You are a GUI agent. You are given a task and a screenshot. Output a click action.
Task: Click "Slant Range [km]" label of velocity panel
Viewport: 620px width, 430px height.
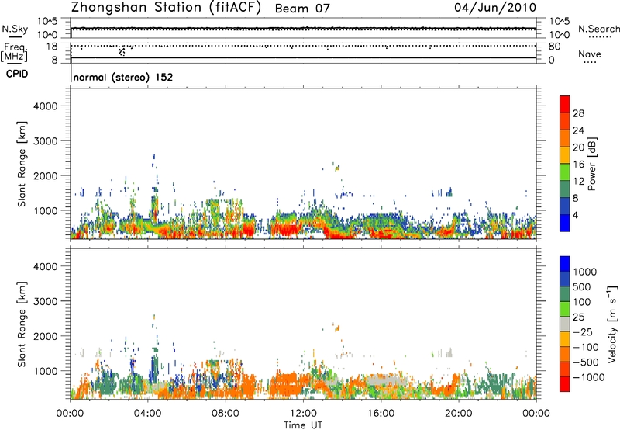[x=22, y=324]
